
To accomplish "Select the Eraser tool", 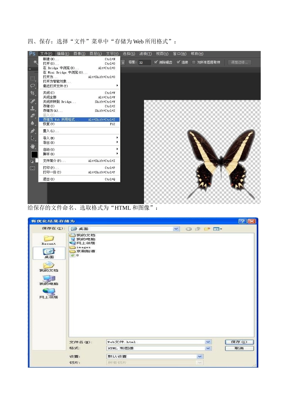I will 32,116.
